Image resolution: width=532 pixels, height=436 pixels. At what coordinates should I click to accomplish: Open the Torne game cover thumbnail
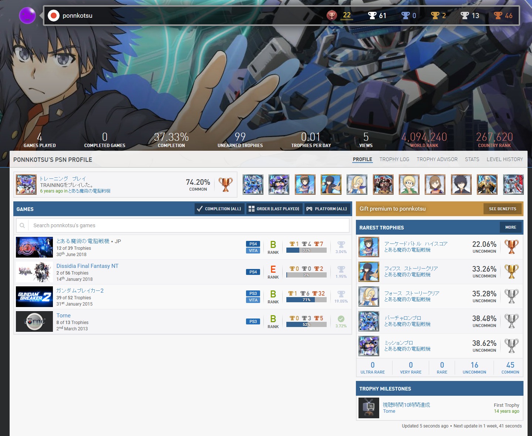34,321
